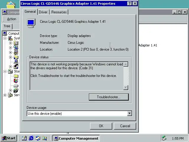Minimize the Computer Management window
Screen dimensions: 189x142
[x=175, y=12]
